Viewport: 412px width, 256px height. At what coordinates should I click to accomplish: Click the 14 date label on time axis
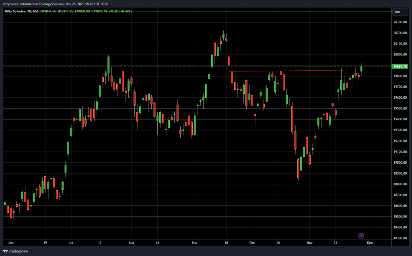click(157, 243)
